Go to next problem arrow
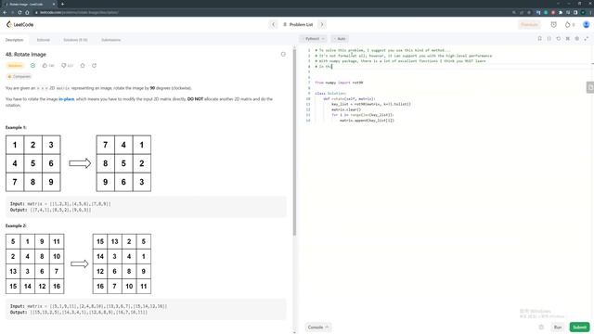 [x=322, y=25]
